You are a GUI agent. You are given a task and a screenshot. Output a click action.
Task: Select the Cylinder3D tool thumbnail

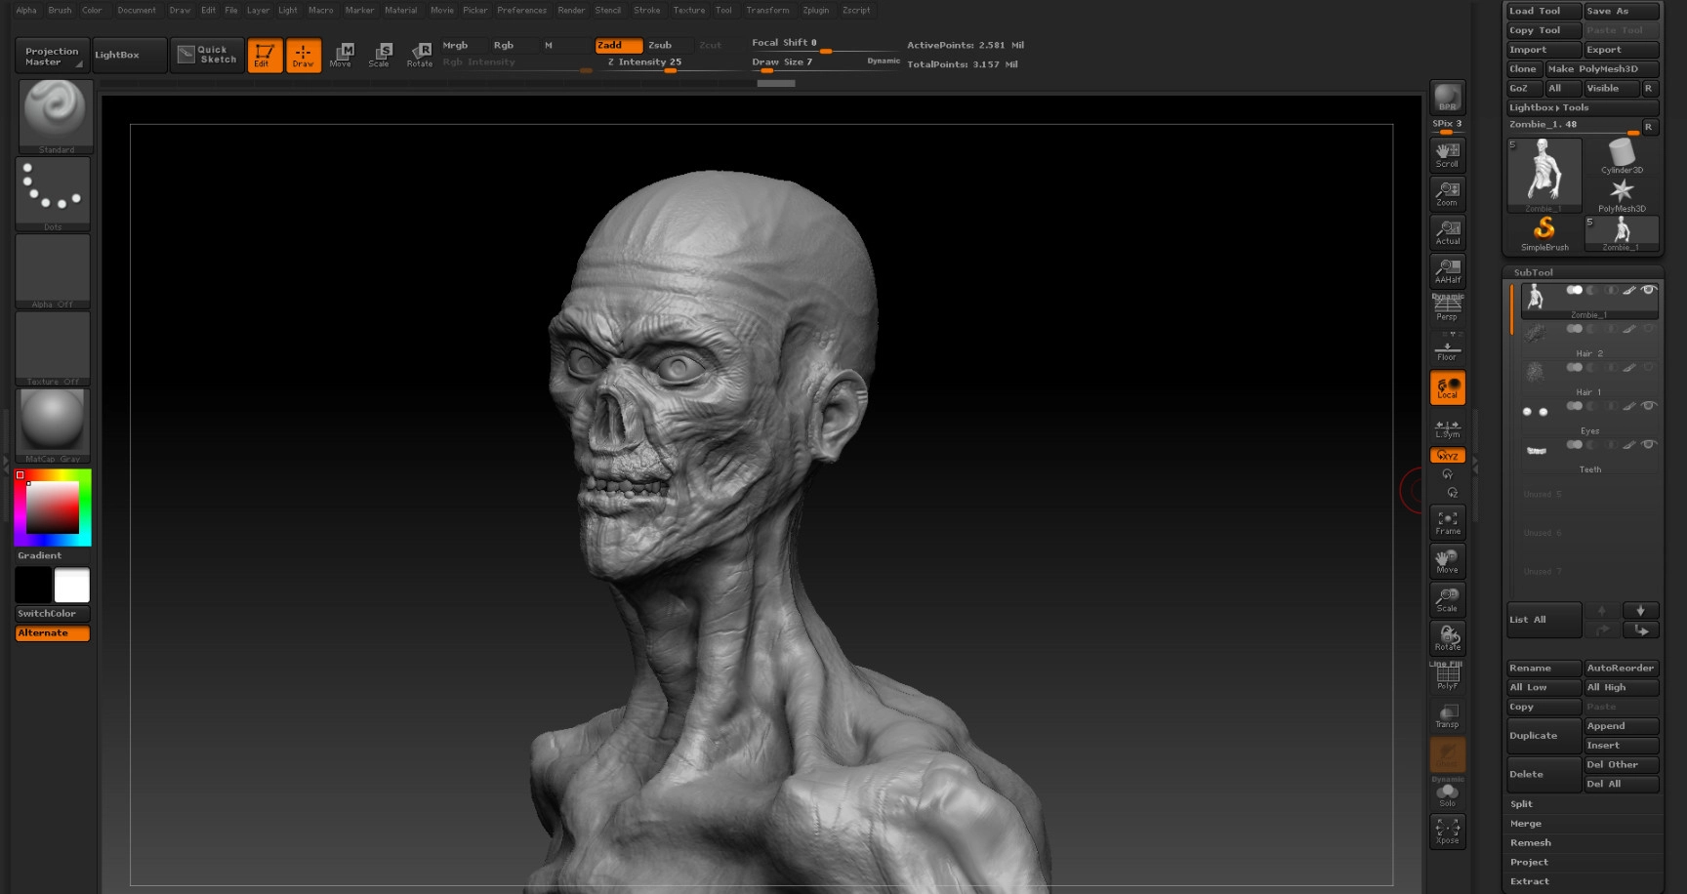[x=1622, y=155]
